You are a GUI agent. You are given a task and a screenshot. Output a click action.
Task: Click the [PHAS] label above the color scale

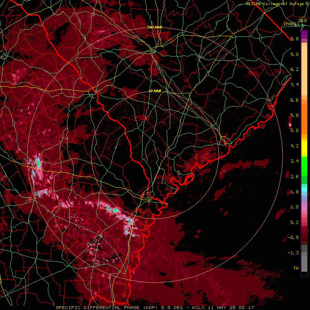(x=291, y=24)
